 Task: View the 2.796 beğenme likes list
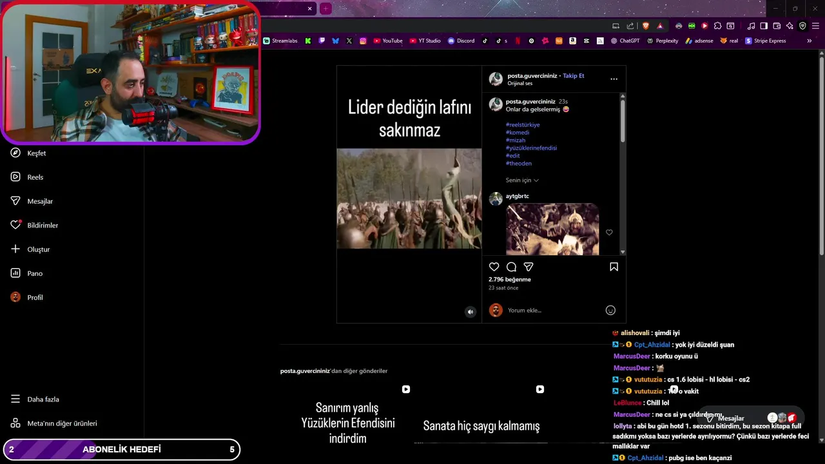click(x=510, y=280)
